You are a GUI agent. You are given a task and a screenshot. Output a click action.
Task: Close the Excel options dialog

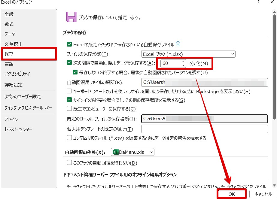click(272, 2)
